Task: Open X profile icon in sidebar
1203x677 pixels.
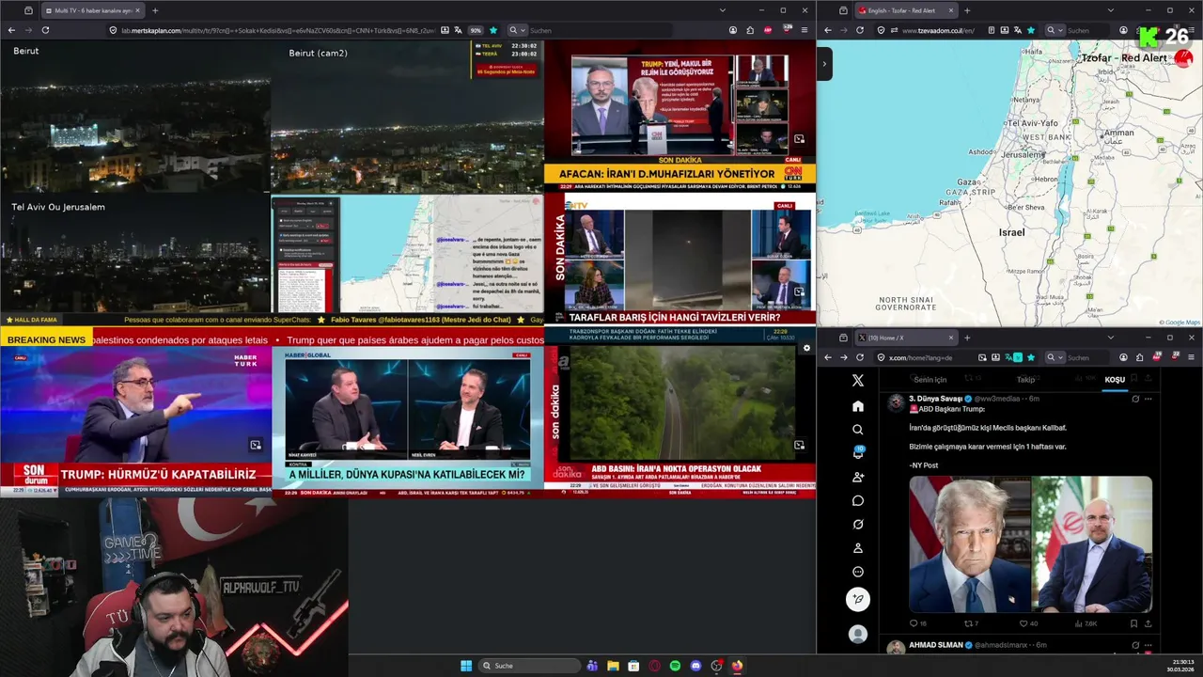Action: coord(857,548)
